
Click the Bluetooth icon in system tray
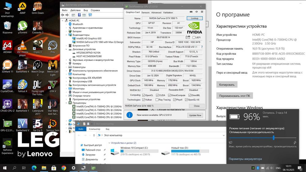coord(258,168)
